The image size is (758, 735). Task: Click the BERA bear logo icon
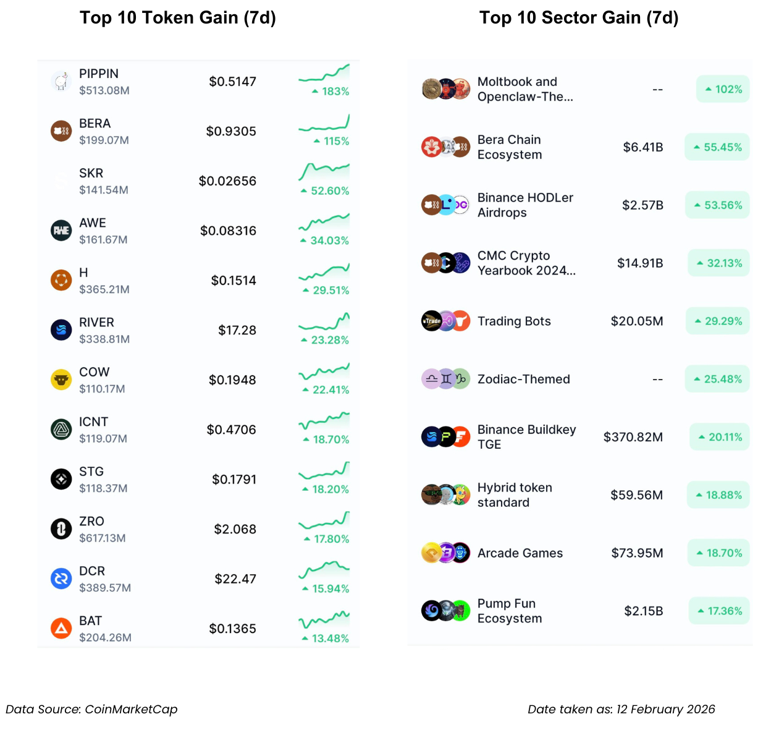click(61, 131)
